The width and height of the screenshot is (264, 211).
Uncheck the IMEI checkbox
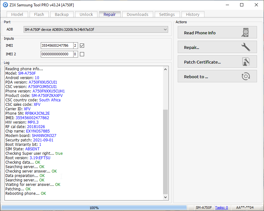[82, 45]
